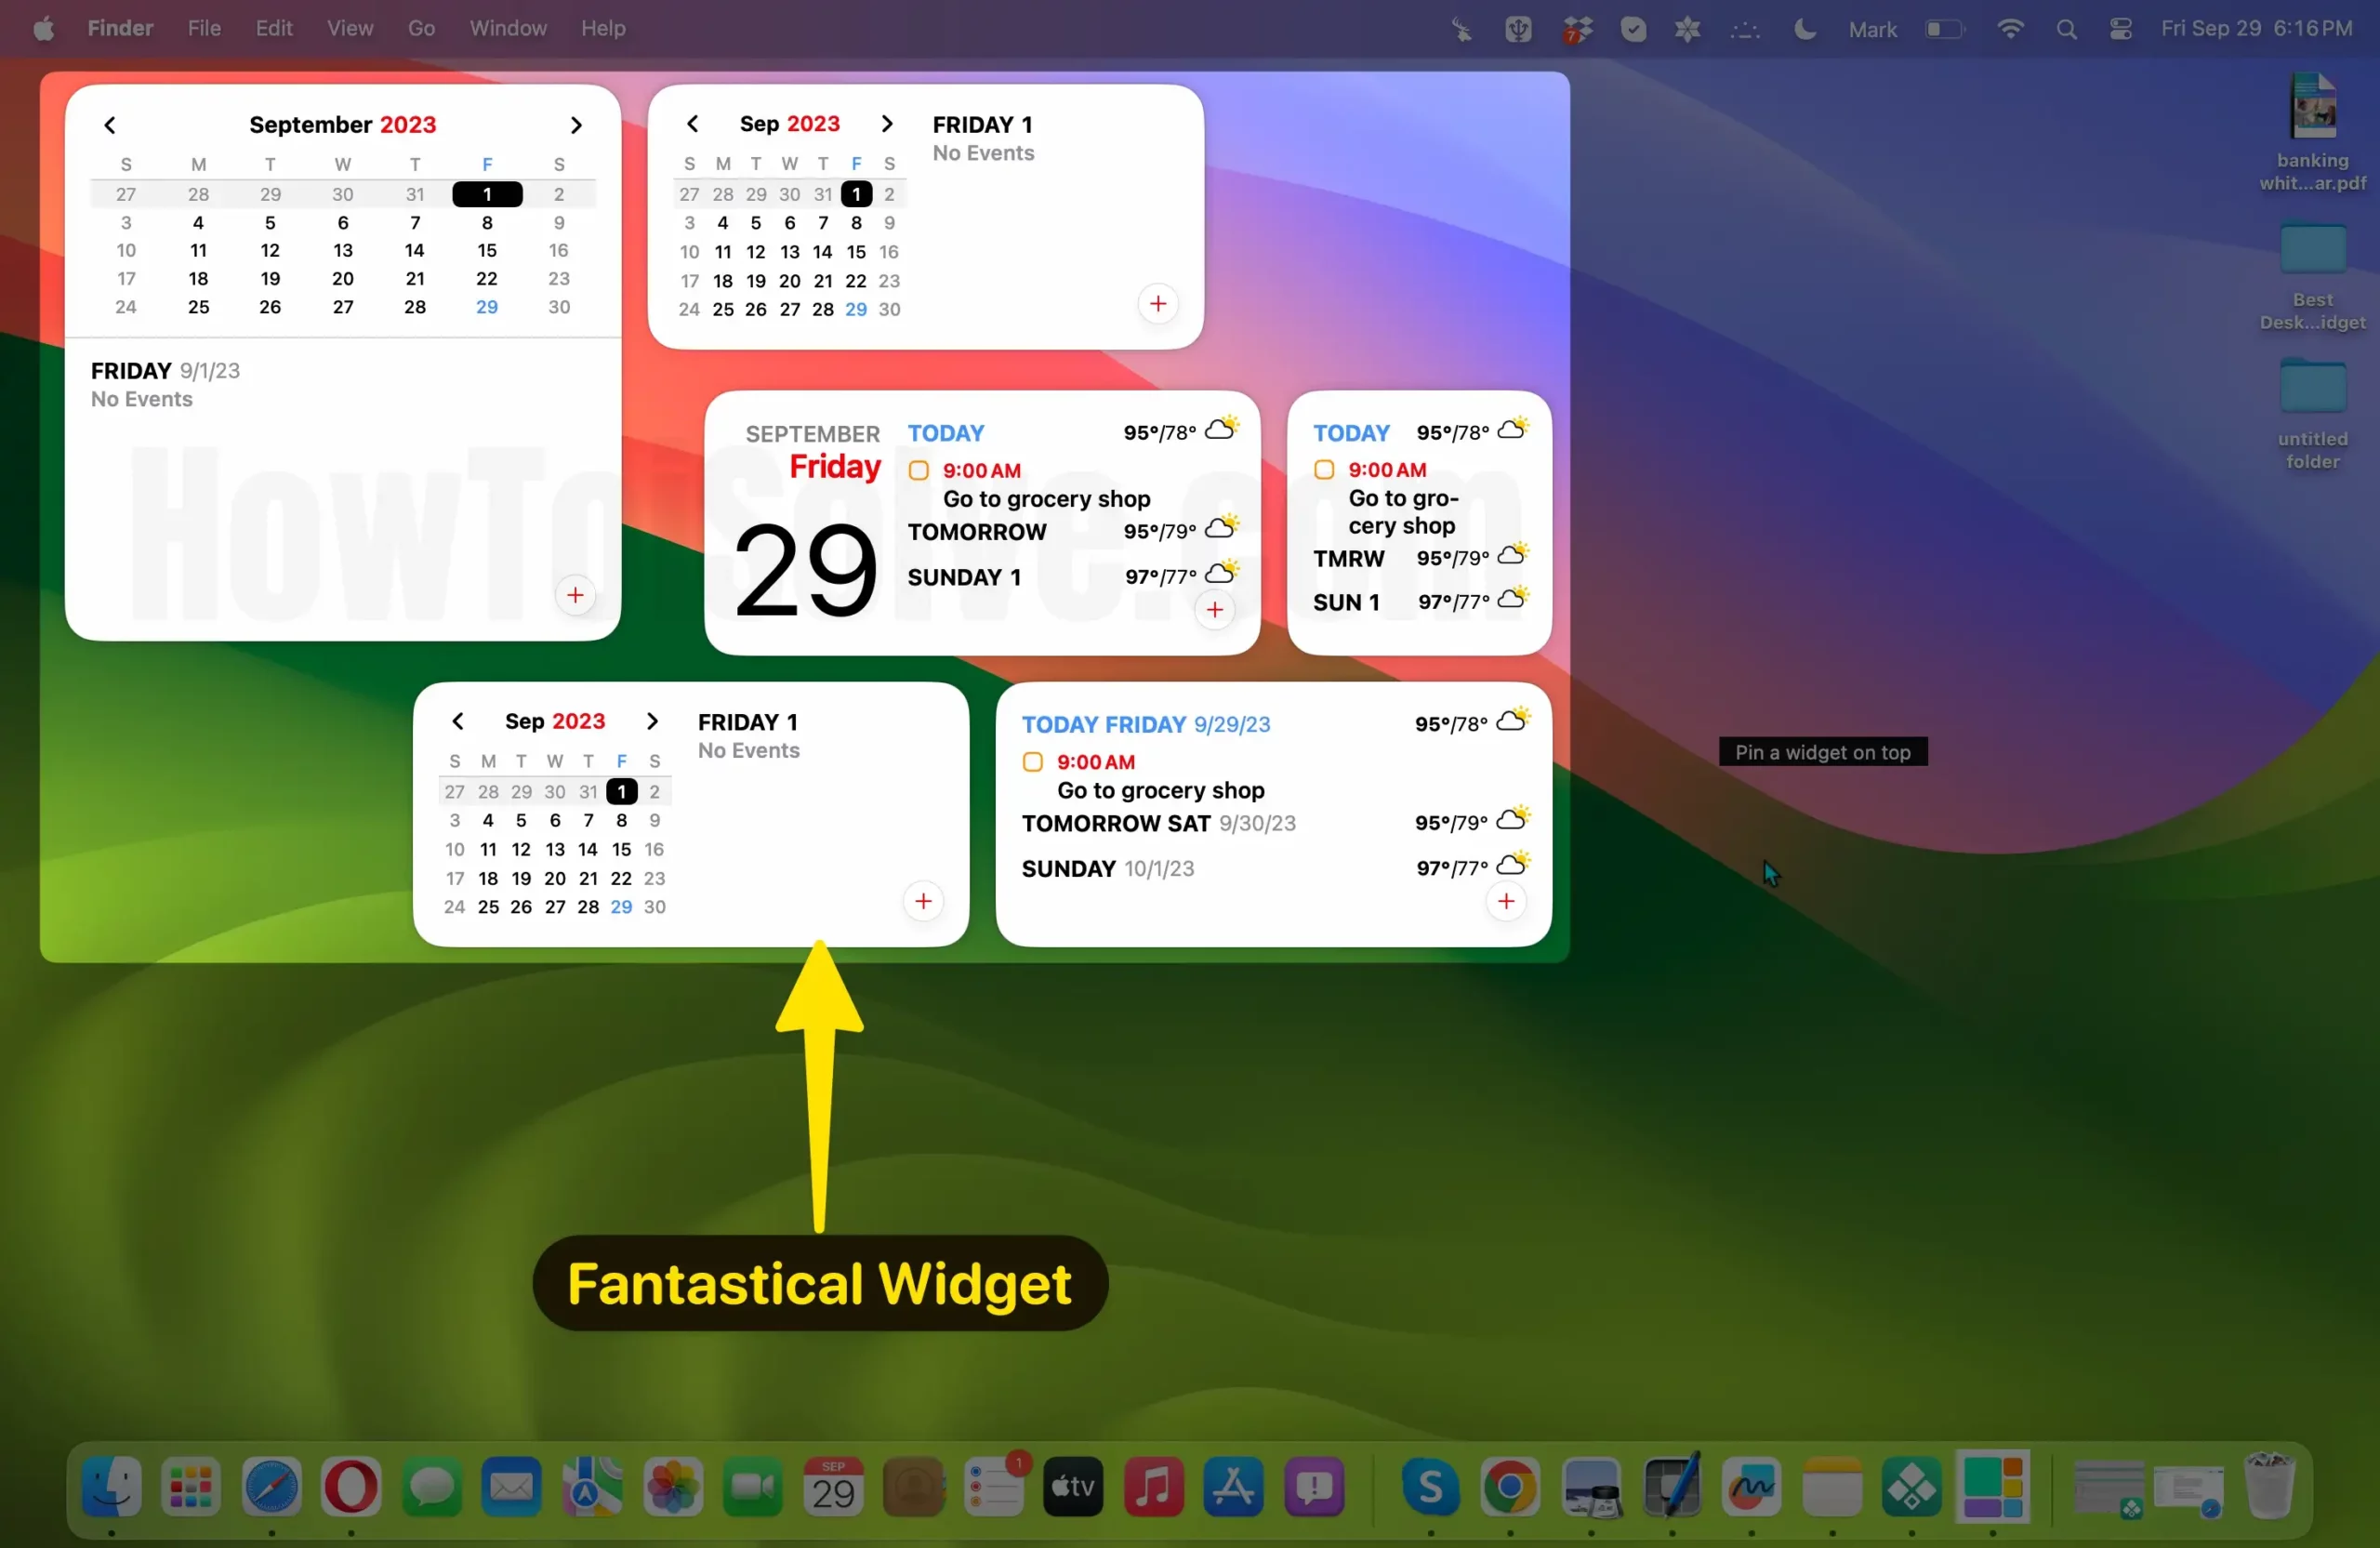This screenshot has height=1548, width=2380.
Task: Check off grocery reminder in Friday 29 widget
Action: pyautogui.click(x=919, y=470)
